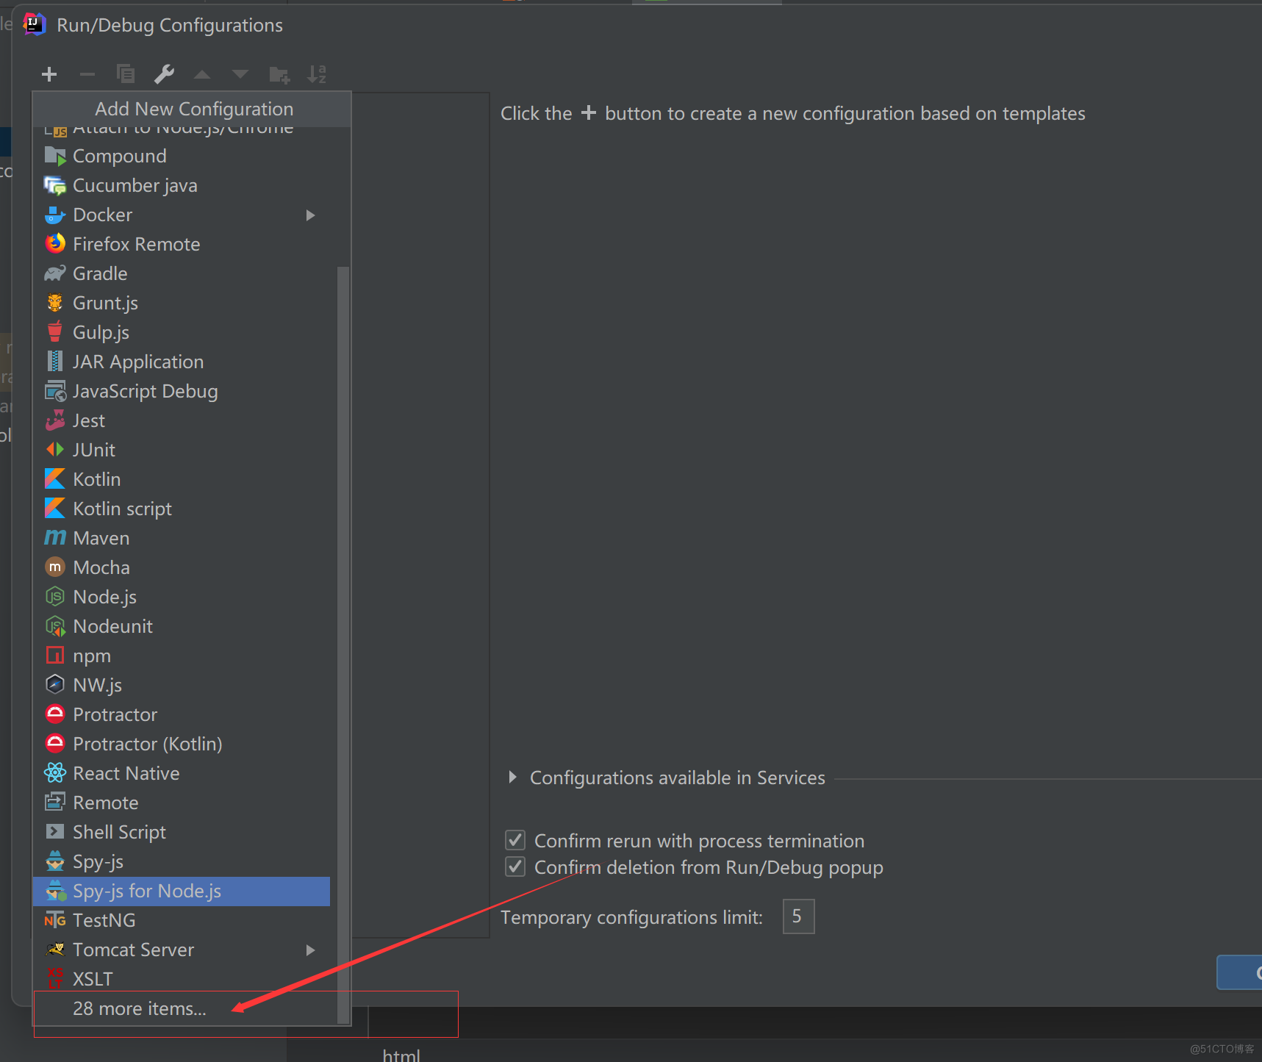Choose Protractor (Kotlin) configuration
1262x1062 pixels.
tap(182, 744)
